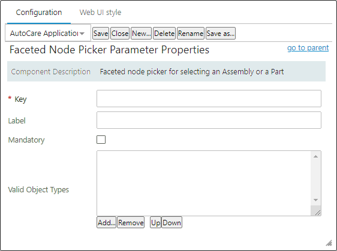Screen dimensions: 337x251
Task: Click the Up button
Action: pyautogui.click(x=155, y=222)
